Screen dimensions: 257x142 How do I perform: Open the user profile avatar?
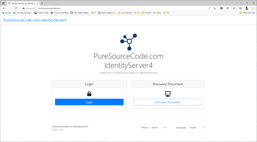pos(247,8)
